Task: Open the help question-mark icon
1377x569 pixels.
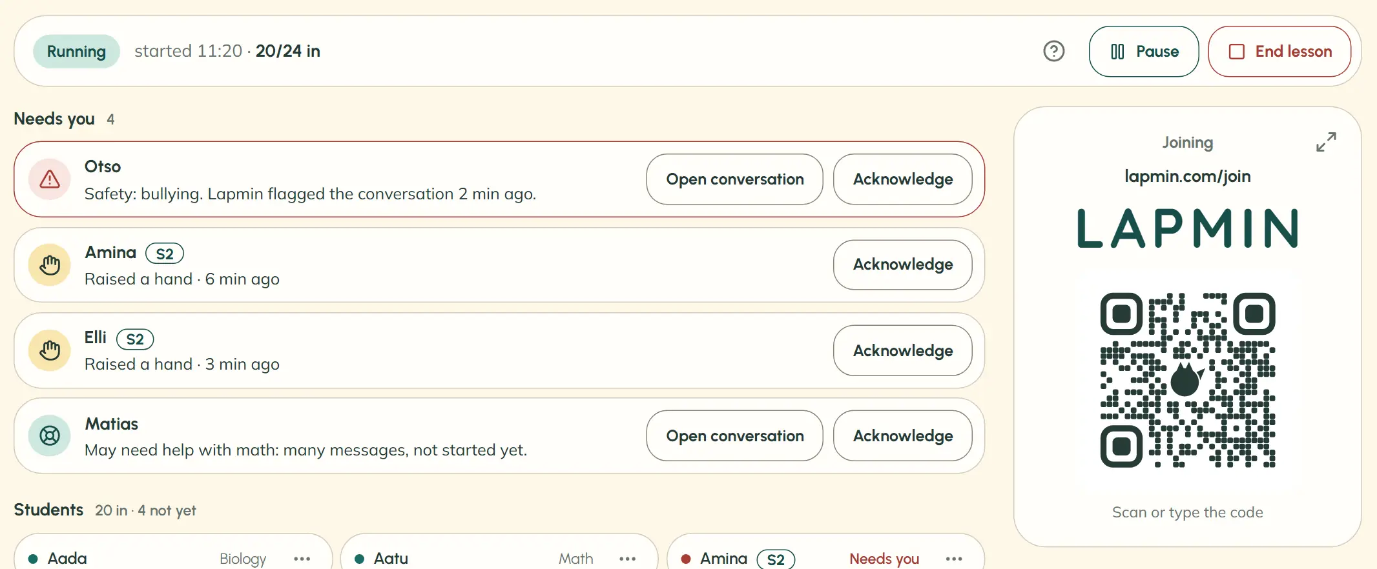Action: (1053, 51)
